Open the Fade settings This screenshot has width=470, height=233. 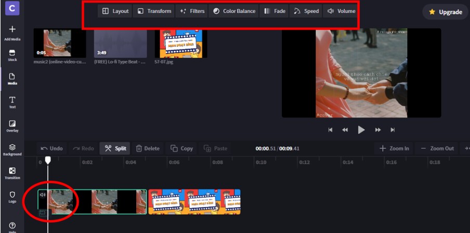click(x=275, y=11)
